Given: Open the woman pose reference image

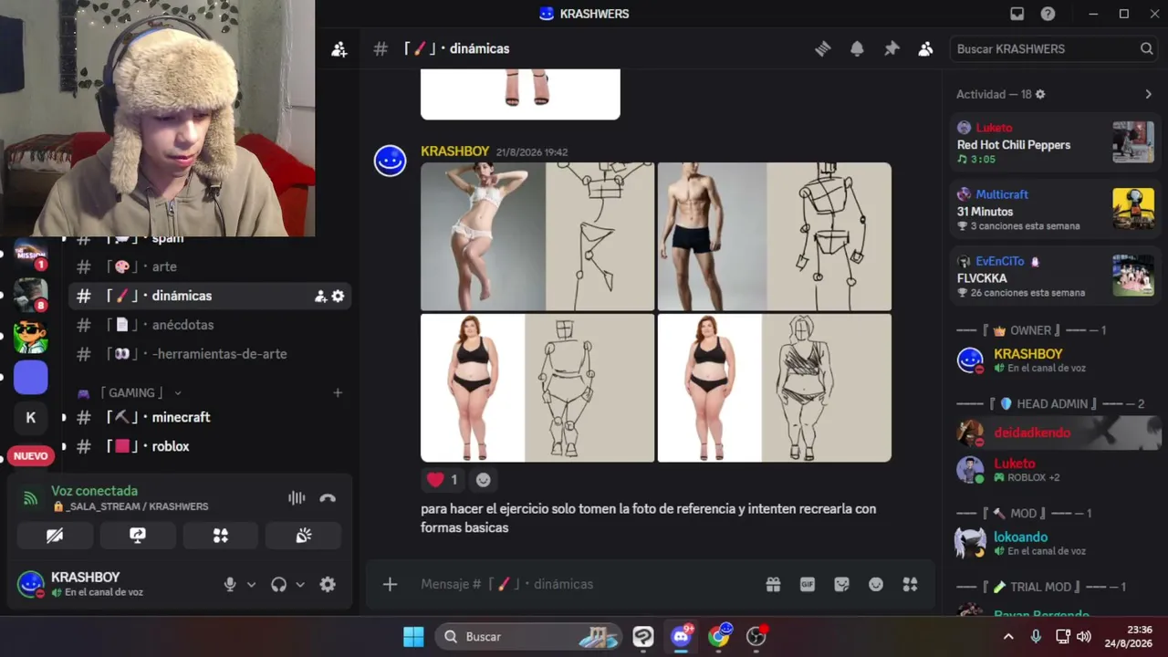Looking at the screenshot, I should pyautogui.click(x=537, y=236).
